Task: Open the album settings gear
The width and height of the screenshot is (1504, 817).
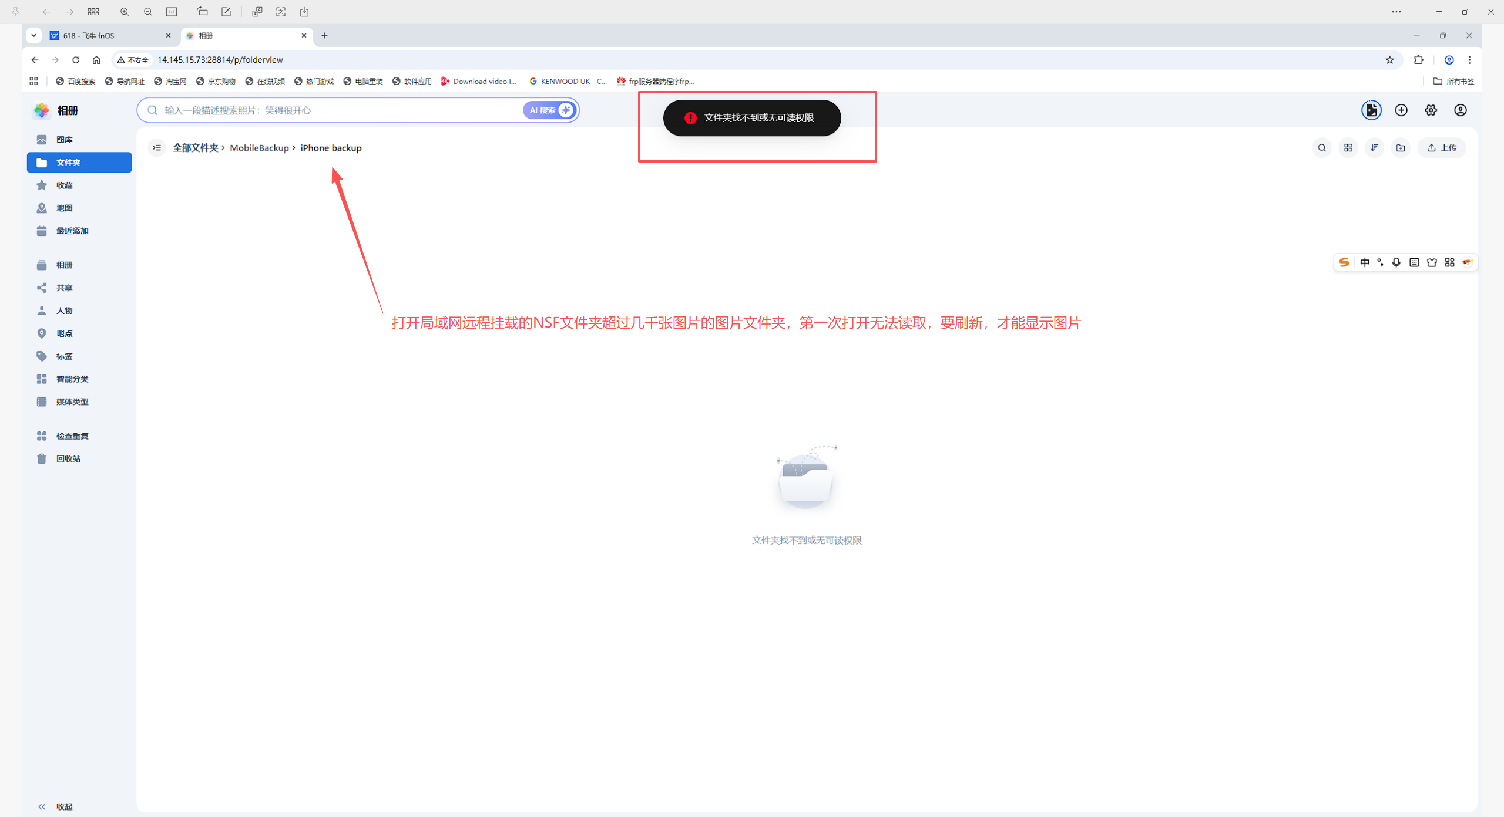Action: click(x=1431, y=110)
